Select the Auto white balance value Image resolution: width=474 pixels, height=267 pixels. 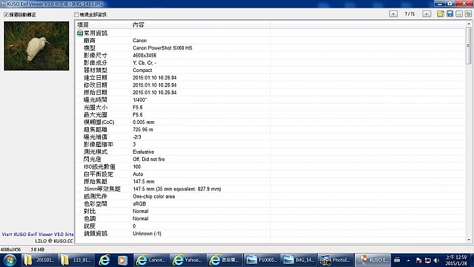[x=138, y=174]
